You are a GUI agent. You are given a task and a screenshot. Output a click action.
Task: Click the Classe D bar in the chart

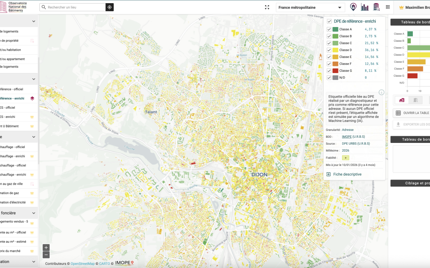[418, 55]
